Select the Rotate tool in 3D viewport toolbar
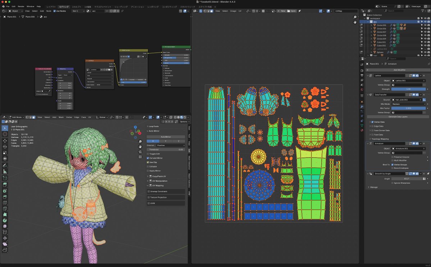 pyautogui.click(x=5, y=147)
